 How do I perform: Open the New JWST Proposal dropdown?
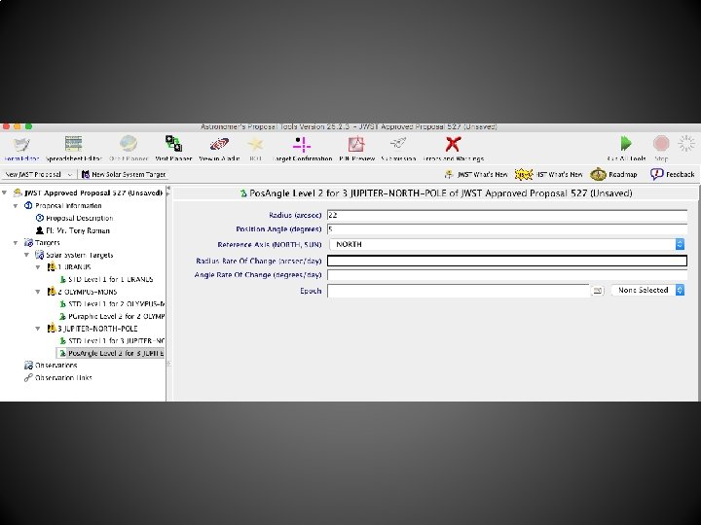[38, 175]
